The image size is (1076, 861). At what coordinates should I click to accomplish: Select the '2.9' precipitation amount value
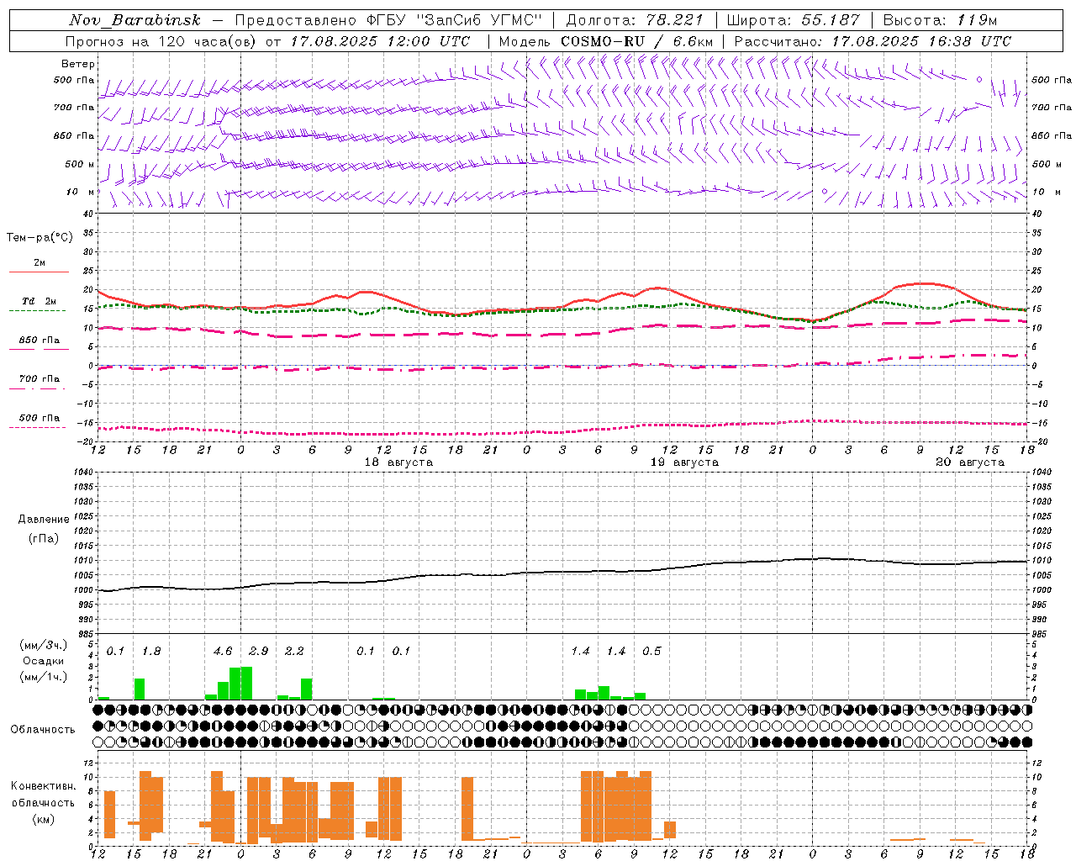point(259,651)
